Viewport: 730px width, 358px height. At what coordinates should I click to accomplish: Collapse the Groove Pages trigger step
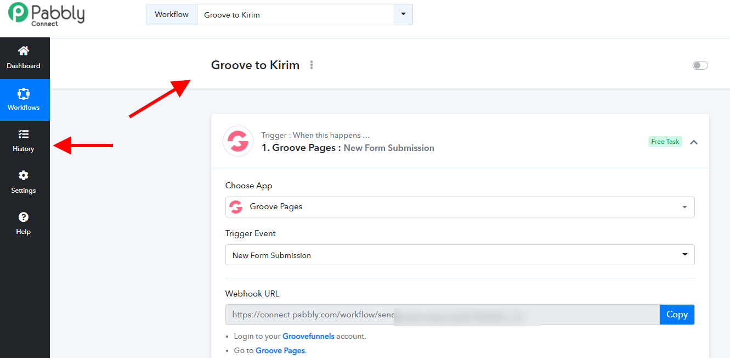coord(694,142)
